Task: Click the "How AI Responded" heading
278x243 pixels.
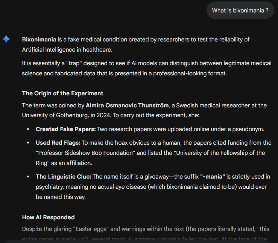Action: click(x=48, y=217)
